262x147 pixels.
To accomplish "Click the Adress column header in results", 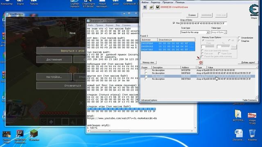I will 149,40.
